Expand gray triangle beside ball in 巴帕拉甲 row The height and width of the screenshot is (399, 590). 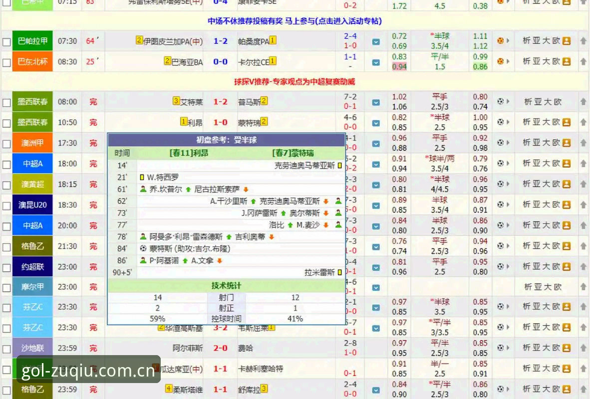pyautogui.click(x=508, y=40)
